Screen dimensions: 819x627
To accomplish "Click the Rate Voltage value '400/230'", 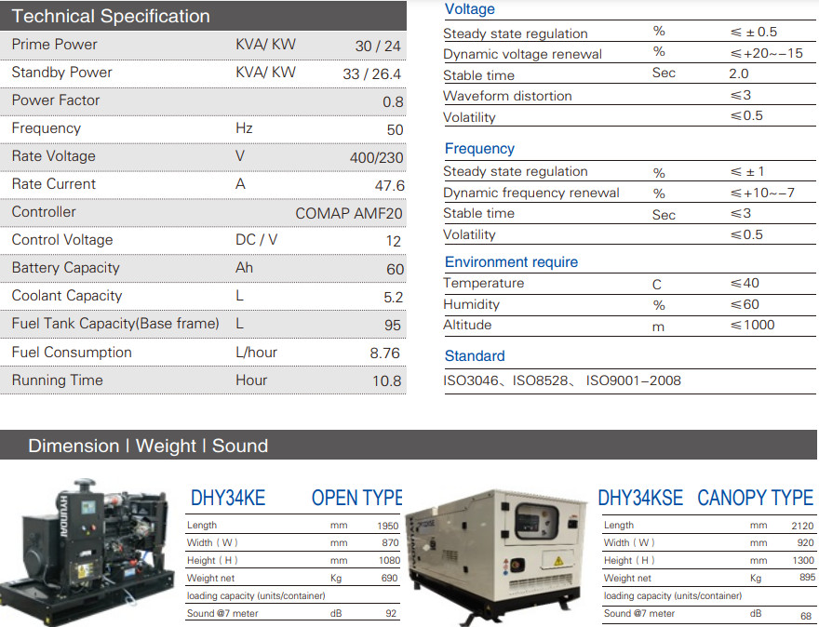I will 377,157.
